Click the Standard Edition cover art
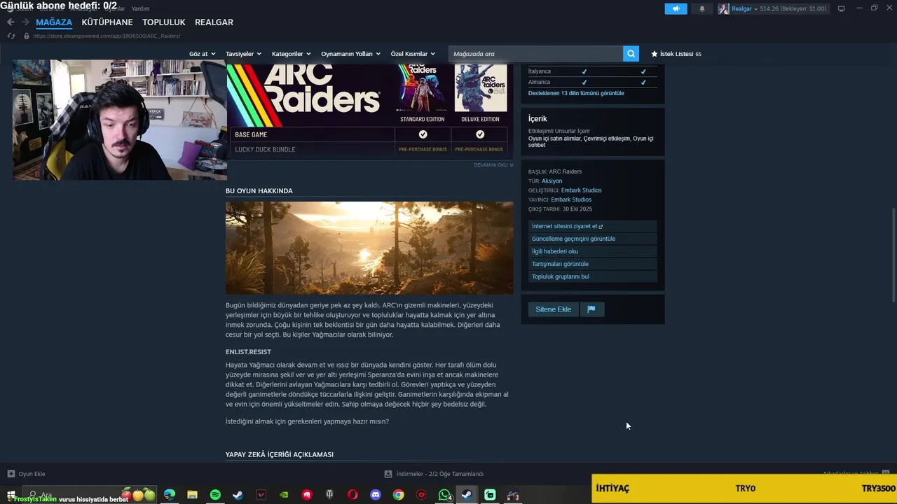 [422, 88]
